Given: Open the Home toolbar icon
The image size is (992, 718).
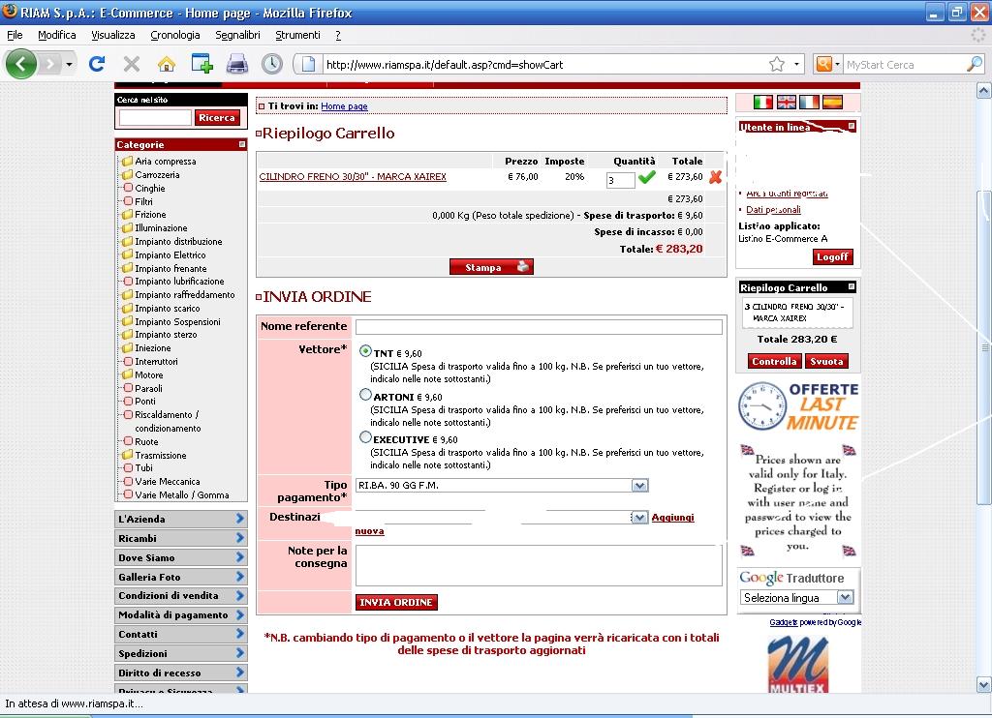Looking at the screenshot, I should (x=167, y=64).
